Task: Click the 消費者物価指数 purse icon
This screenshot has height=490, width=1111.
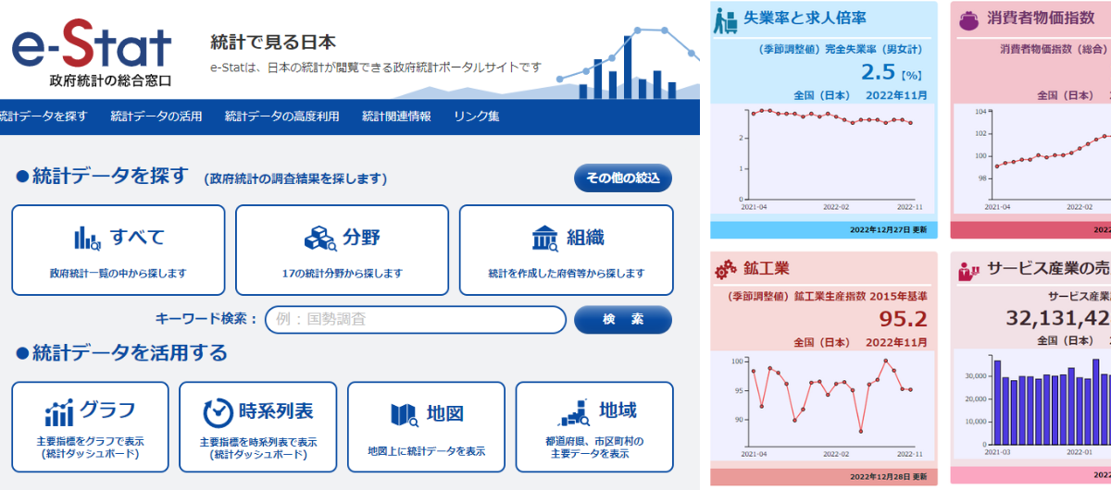Action: tap(970, 19)
